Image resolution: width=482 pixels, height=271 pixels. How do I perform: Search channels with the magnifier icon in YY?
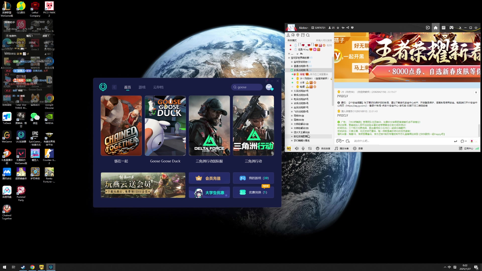point(308,35)
